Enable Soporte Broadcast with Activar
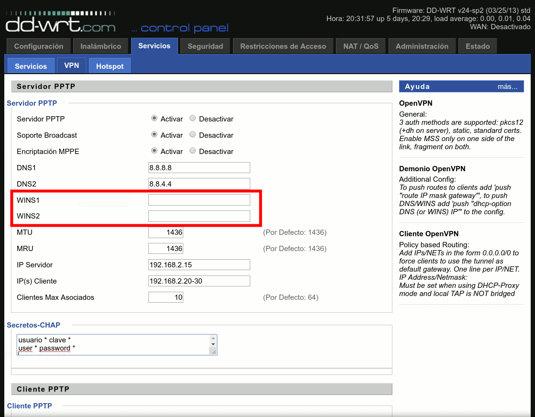This screenshot has width=535, height=417. pyautogui.click(x=154, y=135)
